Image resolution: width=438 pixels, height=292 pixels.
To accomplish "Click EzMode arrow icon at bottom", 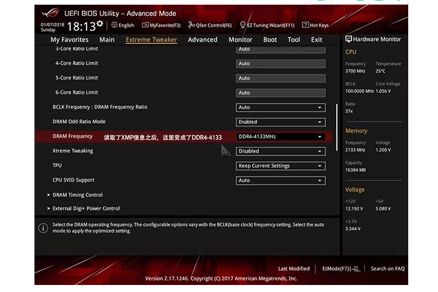I will [356, 269].
